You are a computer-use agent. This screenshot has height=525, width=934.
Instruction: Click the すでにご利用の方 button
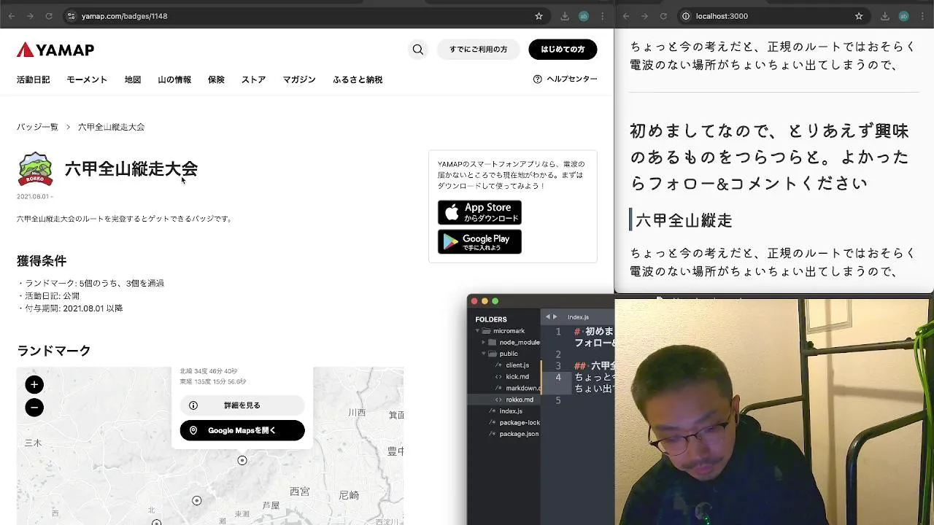pyautogui.click(x=478, y=50)
